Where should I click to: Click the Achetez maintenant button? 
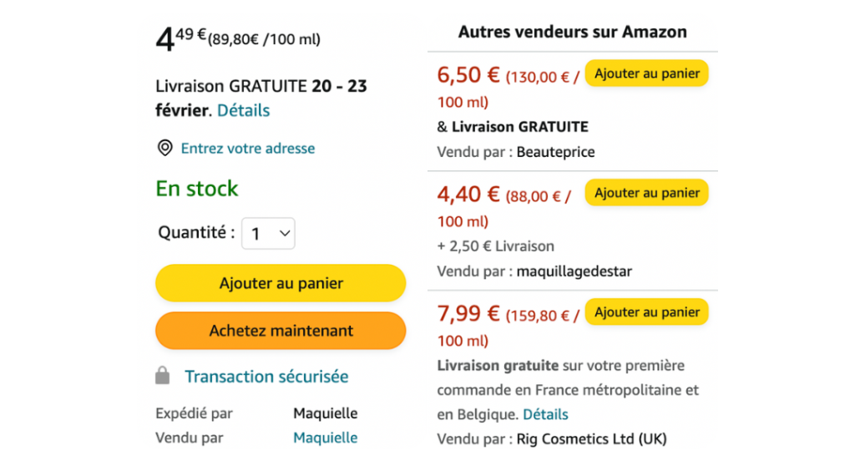pos(281,331)
